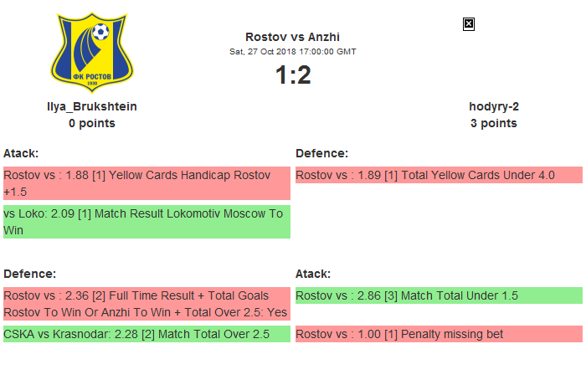Viewport: 586px width, 385px height.
Task: Click the 0 points label
Action: tap(92, 123)
